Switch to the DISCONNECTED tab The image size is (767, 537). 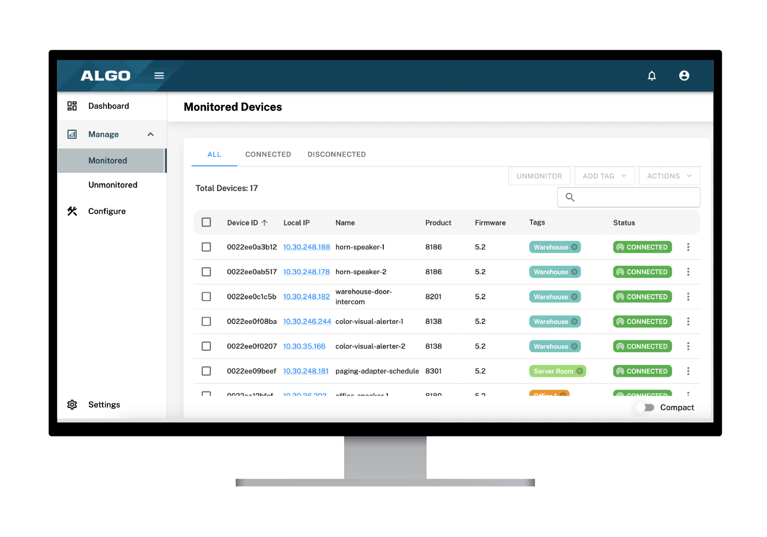336,154
